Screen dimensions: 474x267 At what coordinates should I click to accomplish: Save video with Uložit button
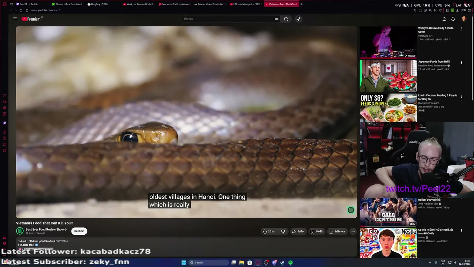pyautogui.click(x=317, y=231)
